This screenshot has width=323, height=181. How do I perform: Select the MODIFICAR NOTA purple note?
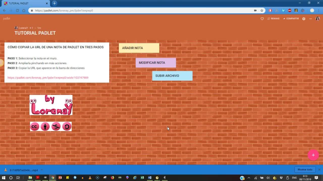[156, 63]
